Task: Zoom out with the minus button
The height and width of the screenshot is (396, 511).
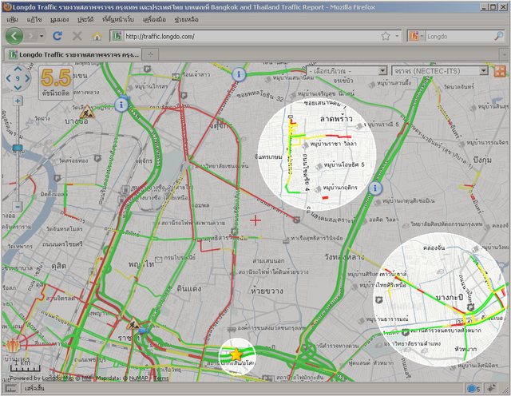Action: pyautogui.click(x=18, y=207)
